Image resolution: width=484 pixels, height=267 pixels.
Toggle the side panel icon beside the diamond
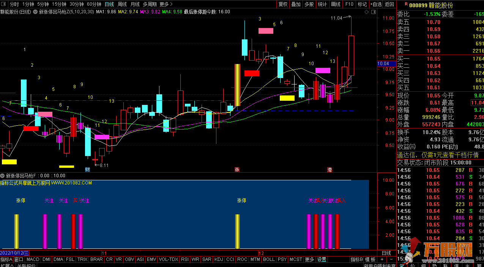(x=373, y=12)
